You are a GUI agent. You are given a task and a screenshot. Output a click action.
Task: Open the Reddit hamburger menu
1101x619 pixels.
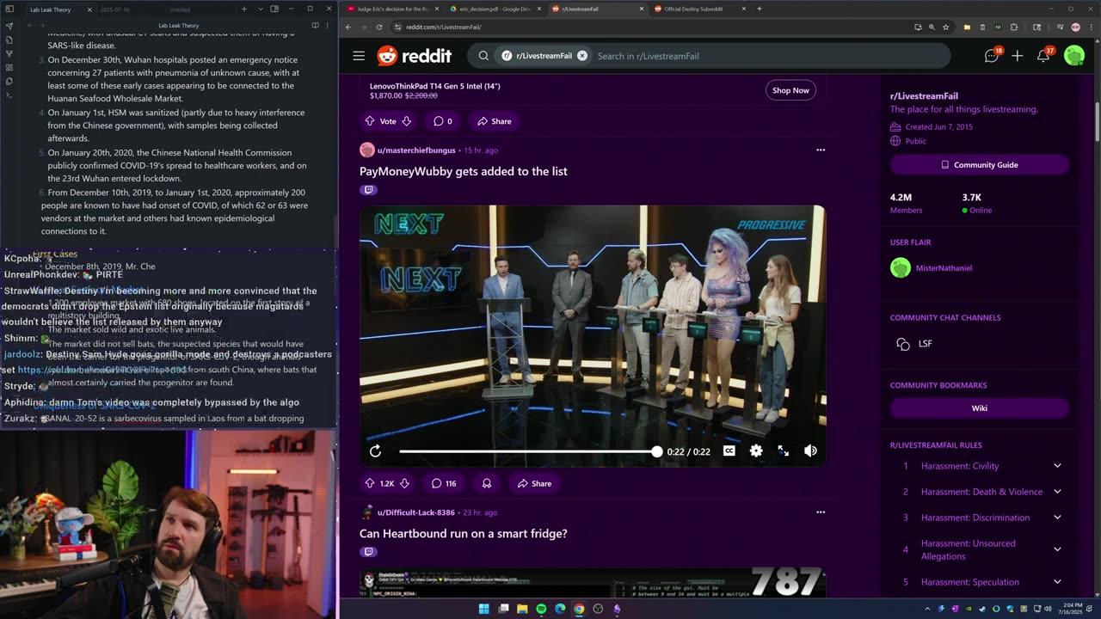[359, 56]
